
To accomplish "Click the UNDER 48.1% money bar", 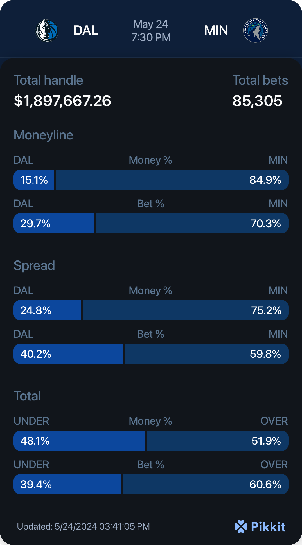I will pos(79,441).
